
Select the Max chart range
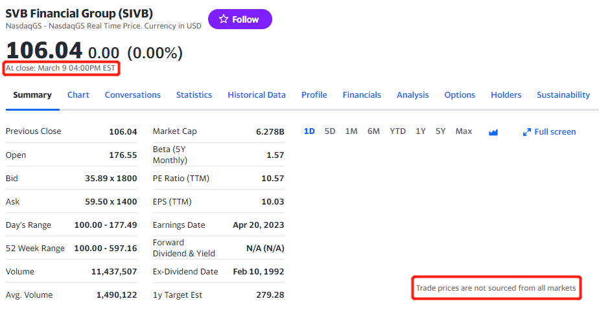pyautogui.click(x=464, y=131)
